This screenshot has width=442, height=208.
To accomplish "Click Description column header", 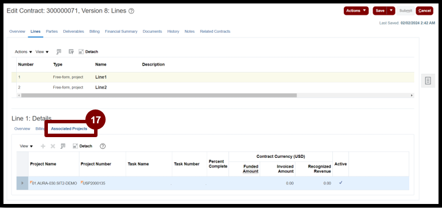I will click(153, 65).
